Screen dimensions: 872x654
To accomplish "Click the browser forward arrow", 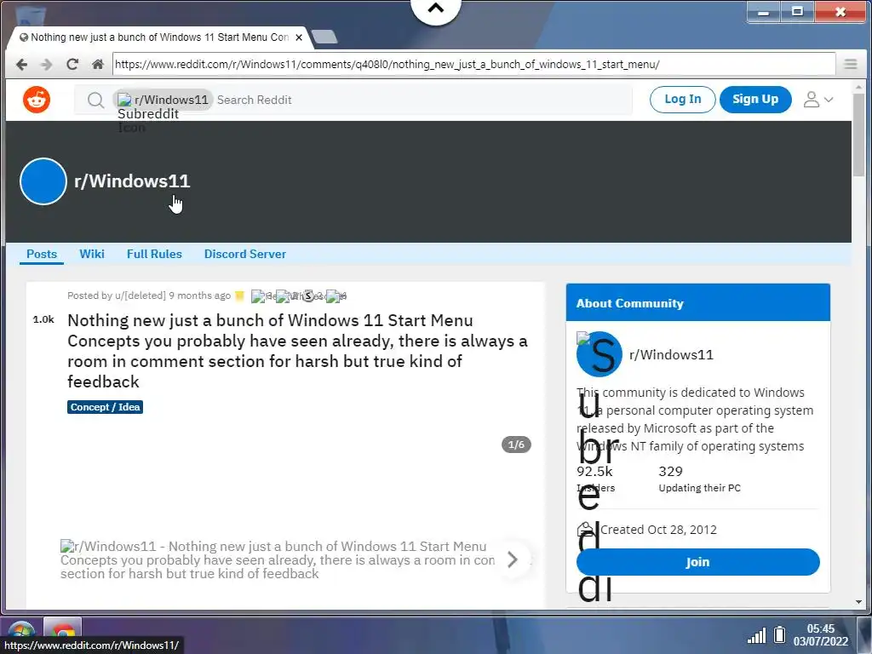I will point(47,65).
